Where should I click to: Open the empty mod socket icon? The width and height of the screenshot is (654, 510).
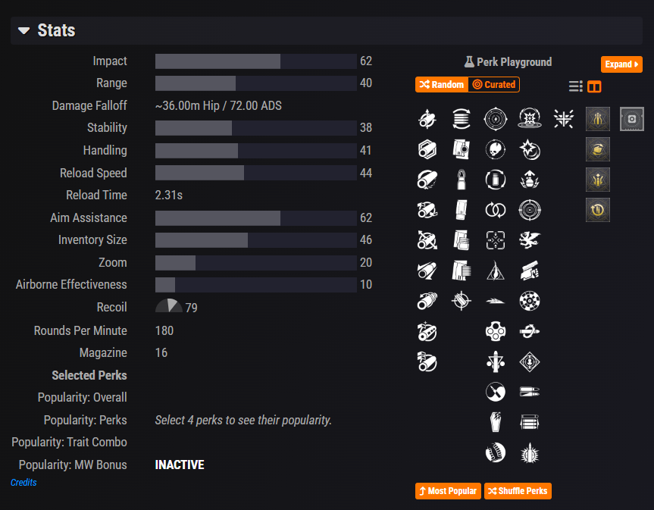632,118
